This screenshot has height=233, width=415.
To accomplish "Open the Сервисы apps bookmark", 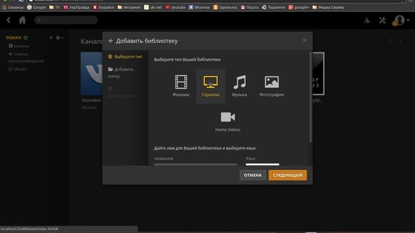I will tap(13, 7).
